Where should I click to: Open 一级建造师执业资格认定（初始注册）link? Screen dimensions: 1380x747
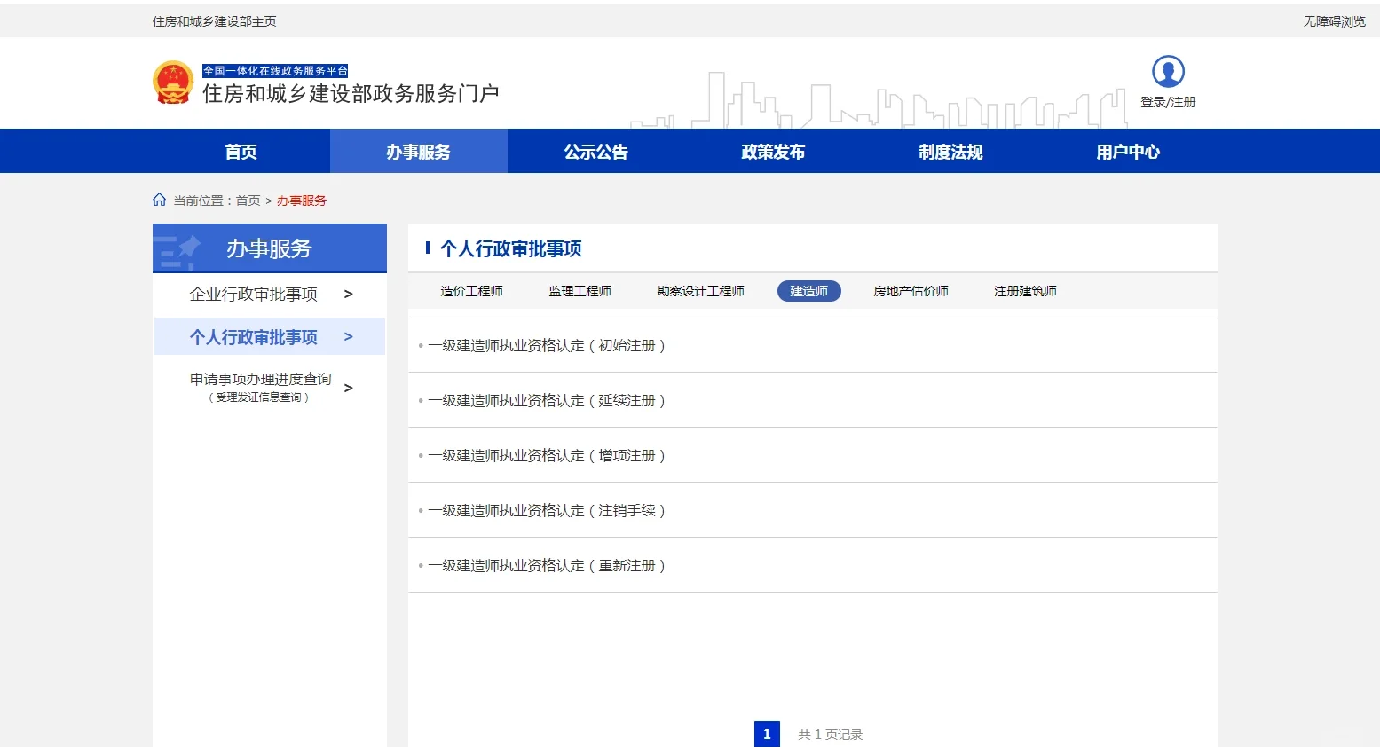548,345
